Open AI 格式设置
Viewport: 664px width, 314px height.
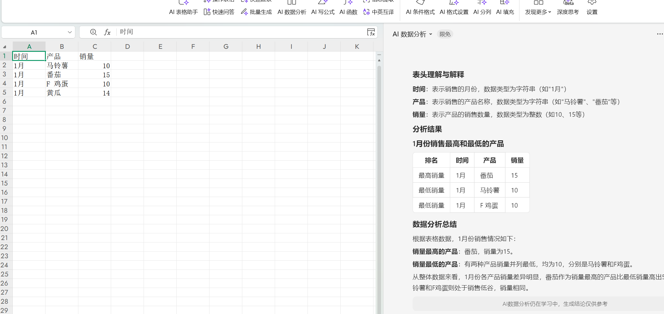point(454,8)
